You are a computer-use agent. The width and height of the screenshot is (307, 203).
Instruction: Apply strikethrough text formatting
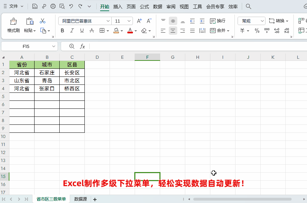coord(92,31)
